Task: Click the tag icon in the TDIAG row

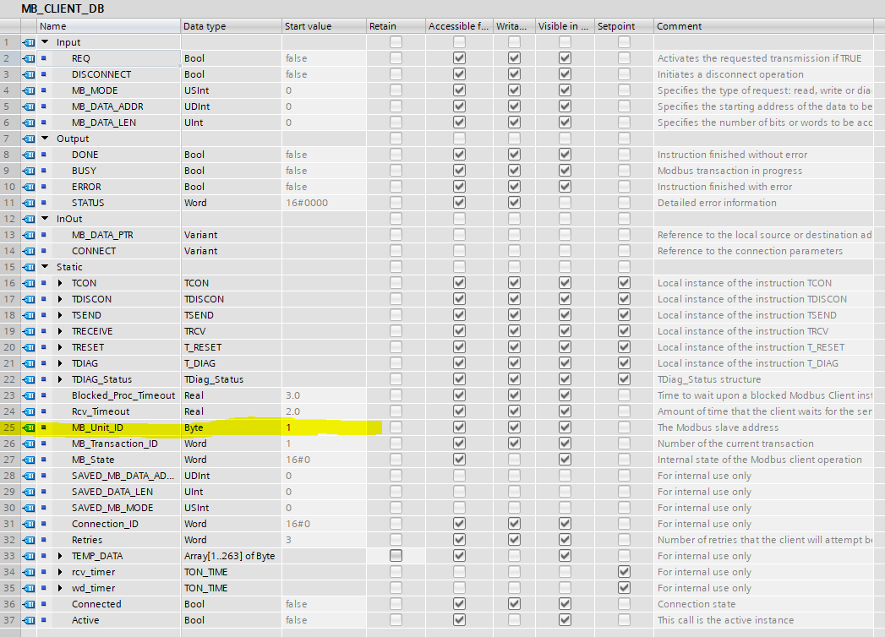Action: (28, 363)
